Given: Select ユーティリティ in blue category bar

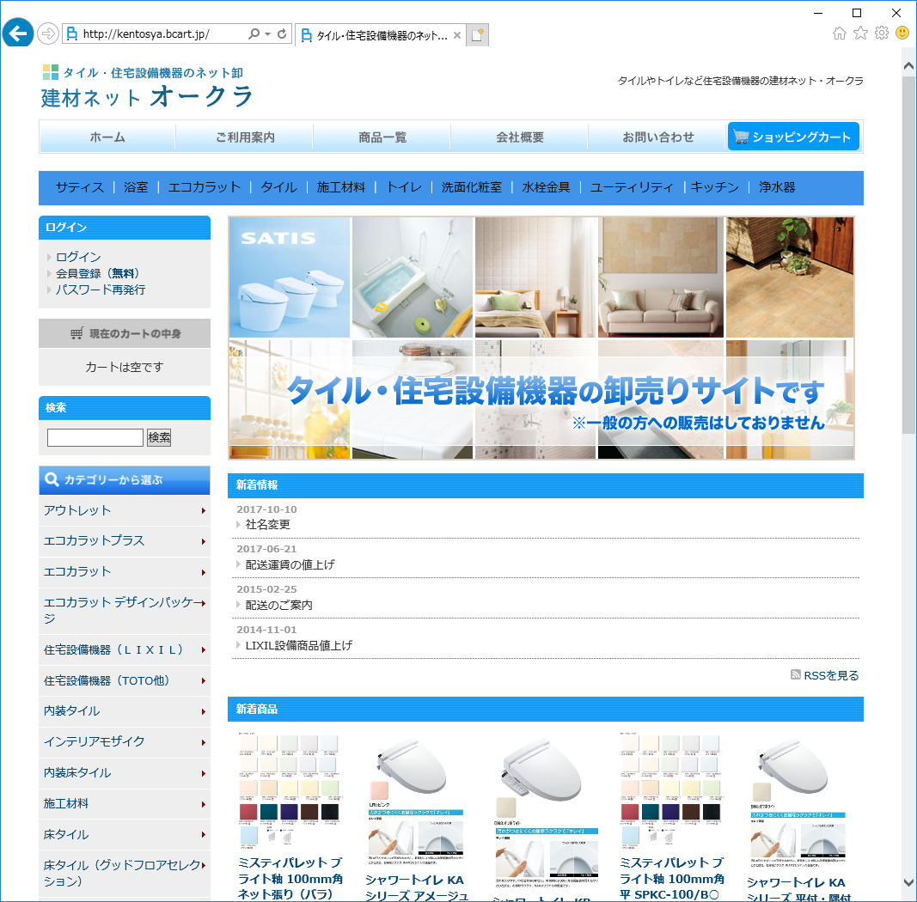Looking at the screenshot, I should tap(632, 187).
